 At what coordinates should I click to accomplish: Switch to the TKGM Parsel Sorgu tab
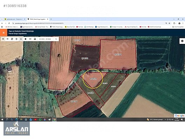(x=37, y=19)
